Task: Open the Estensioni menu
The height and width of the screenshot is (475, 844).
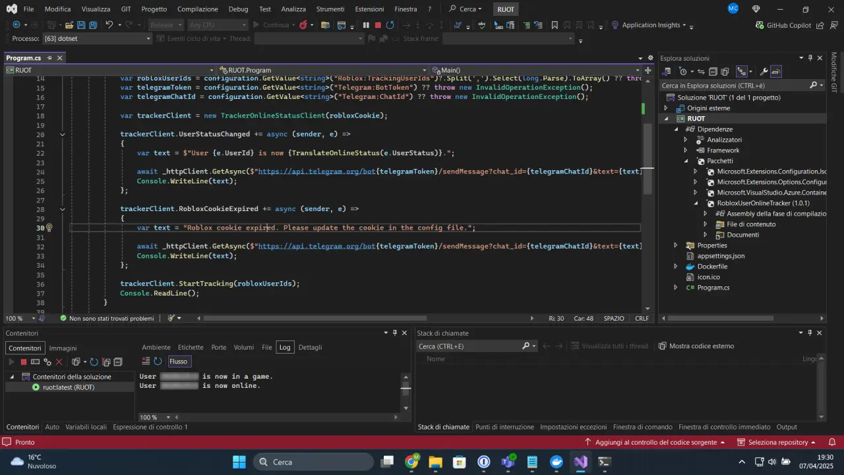Action: (369, 9)
